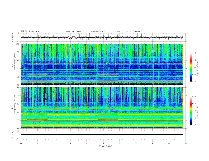Click inside the ch.2 spectrogram panel
This screenshot has height=161, width=209.
pyautogui.click(x=102, y=108)
